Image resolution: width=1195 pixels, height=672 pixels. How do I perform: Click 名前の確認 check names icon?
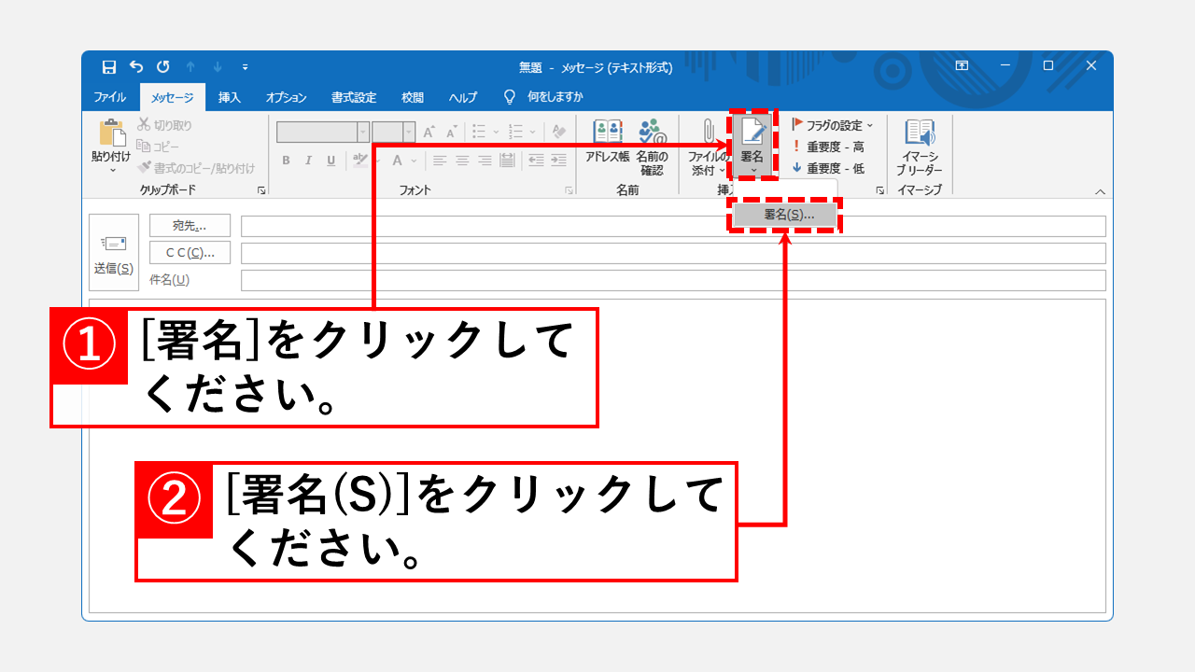click(x=653, y=147)
